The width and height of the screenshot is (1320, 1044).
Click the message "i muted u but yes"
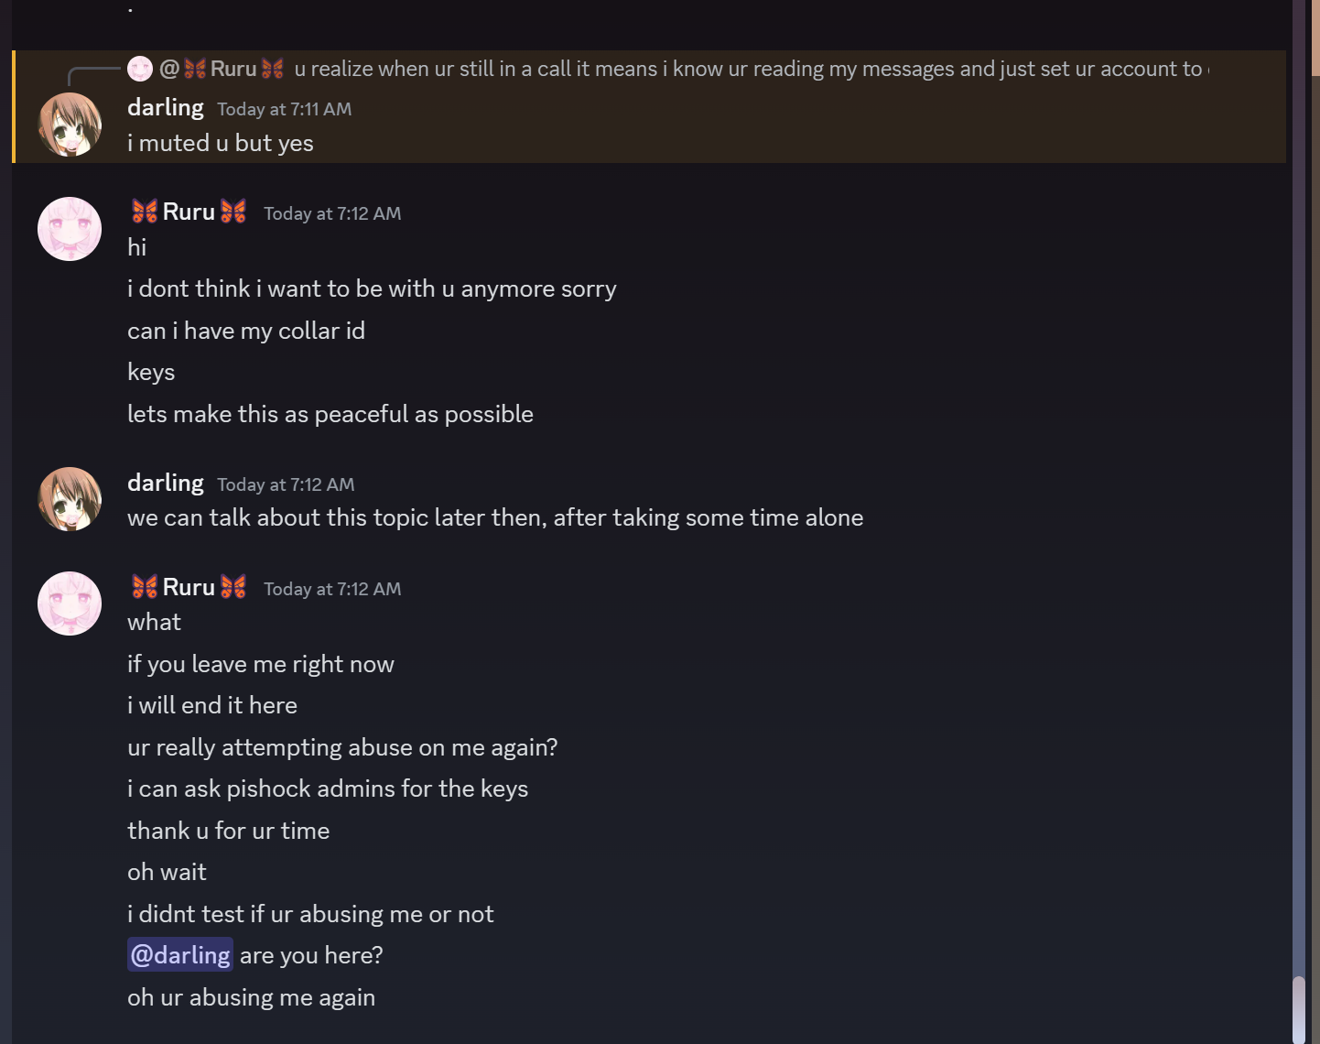click(x=221, y=144)
